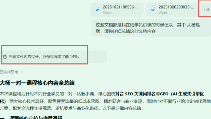Click Word icon of 20251021180556 attachment
Viewport: 211px width, 119px height.
97,10
